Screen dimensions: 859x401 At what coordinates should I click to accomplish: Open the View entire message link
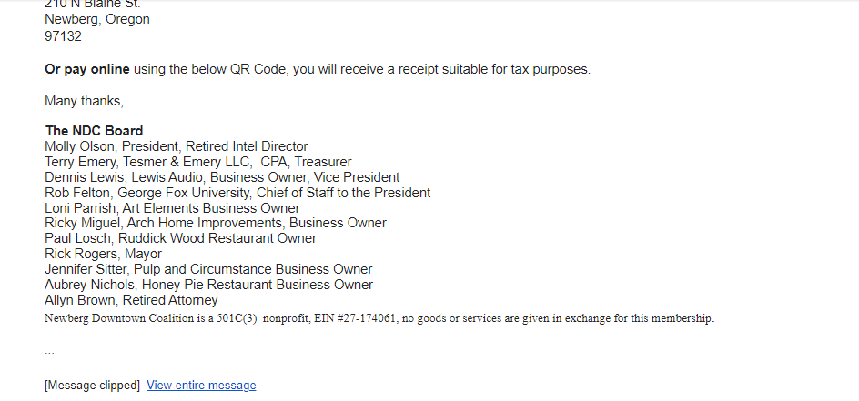[201, 386]
